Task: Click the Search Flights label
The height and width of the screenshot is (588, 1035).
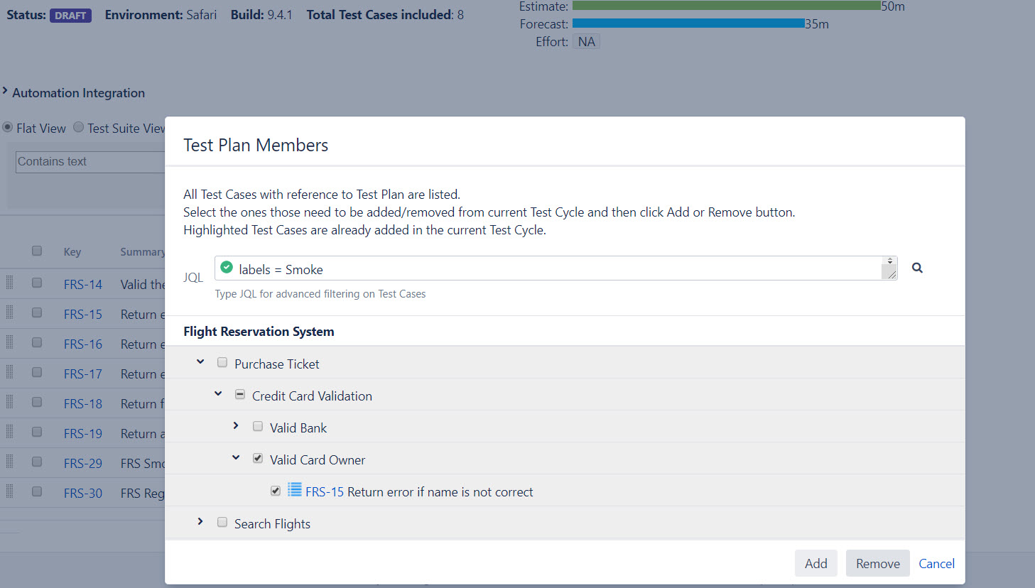Action: coord(272,523)
